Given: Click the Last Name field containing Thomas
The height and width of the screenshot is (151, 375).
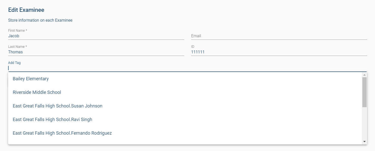Looking at the screenshot, I should [96, 52].
